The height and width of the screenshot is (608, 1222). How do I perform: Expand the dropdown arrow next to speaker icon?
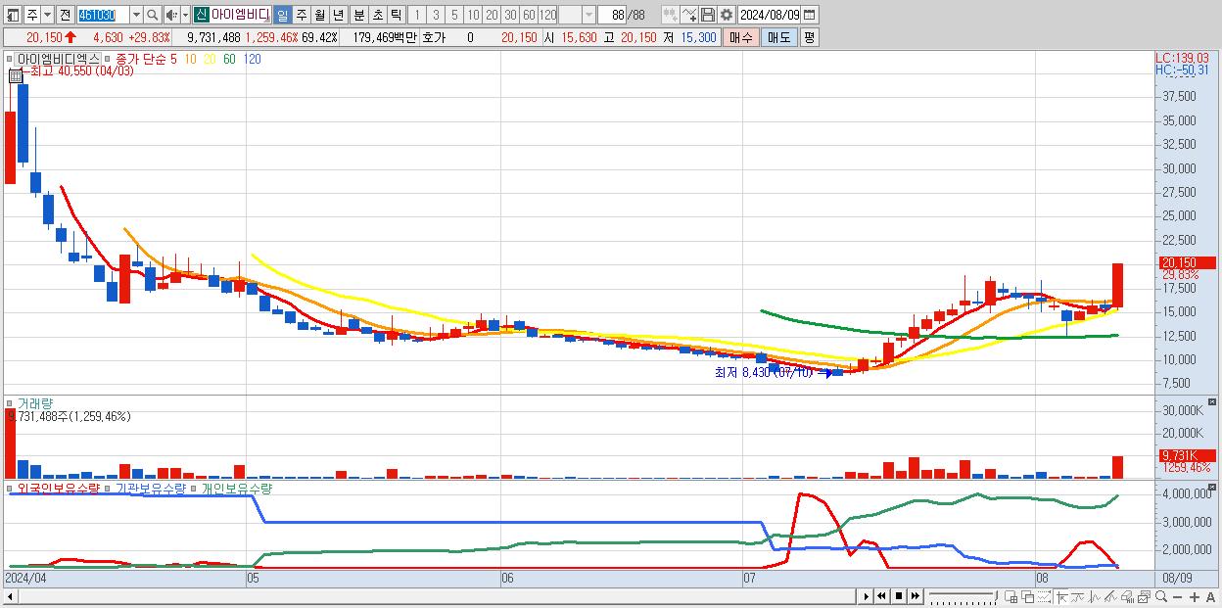click(185, 15)
